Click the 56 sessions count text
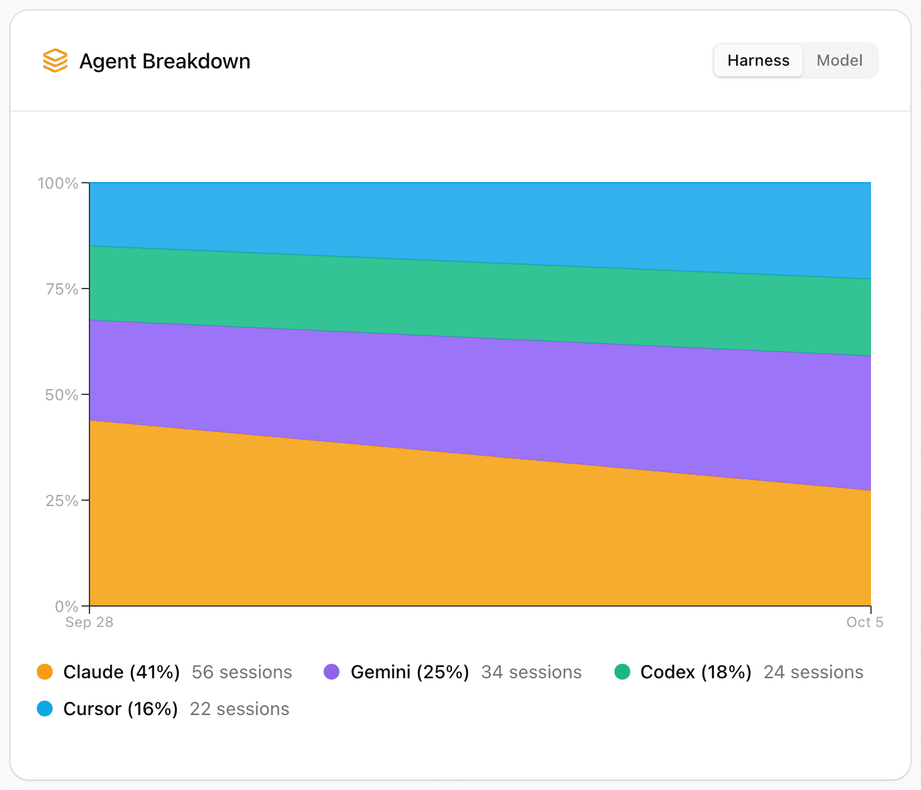Image resolution: width=921 pixels, height=790 pixels. (242, 672)
